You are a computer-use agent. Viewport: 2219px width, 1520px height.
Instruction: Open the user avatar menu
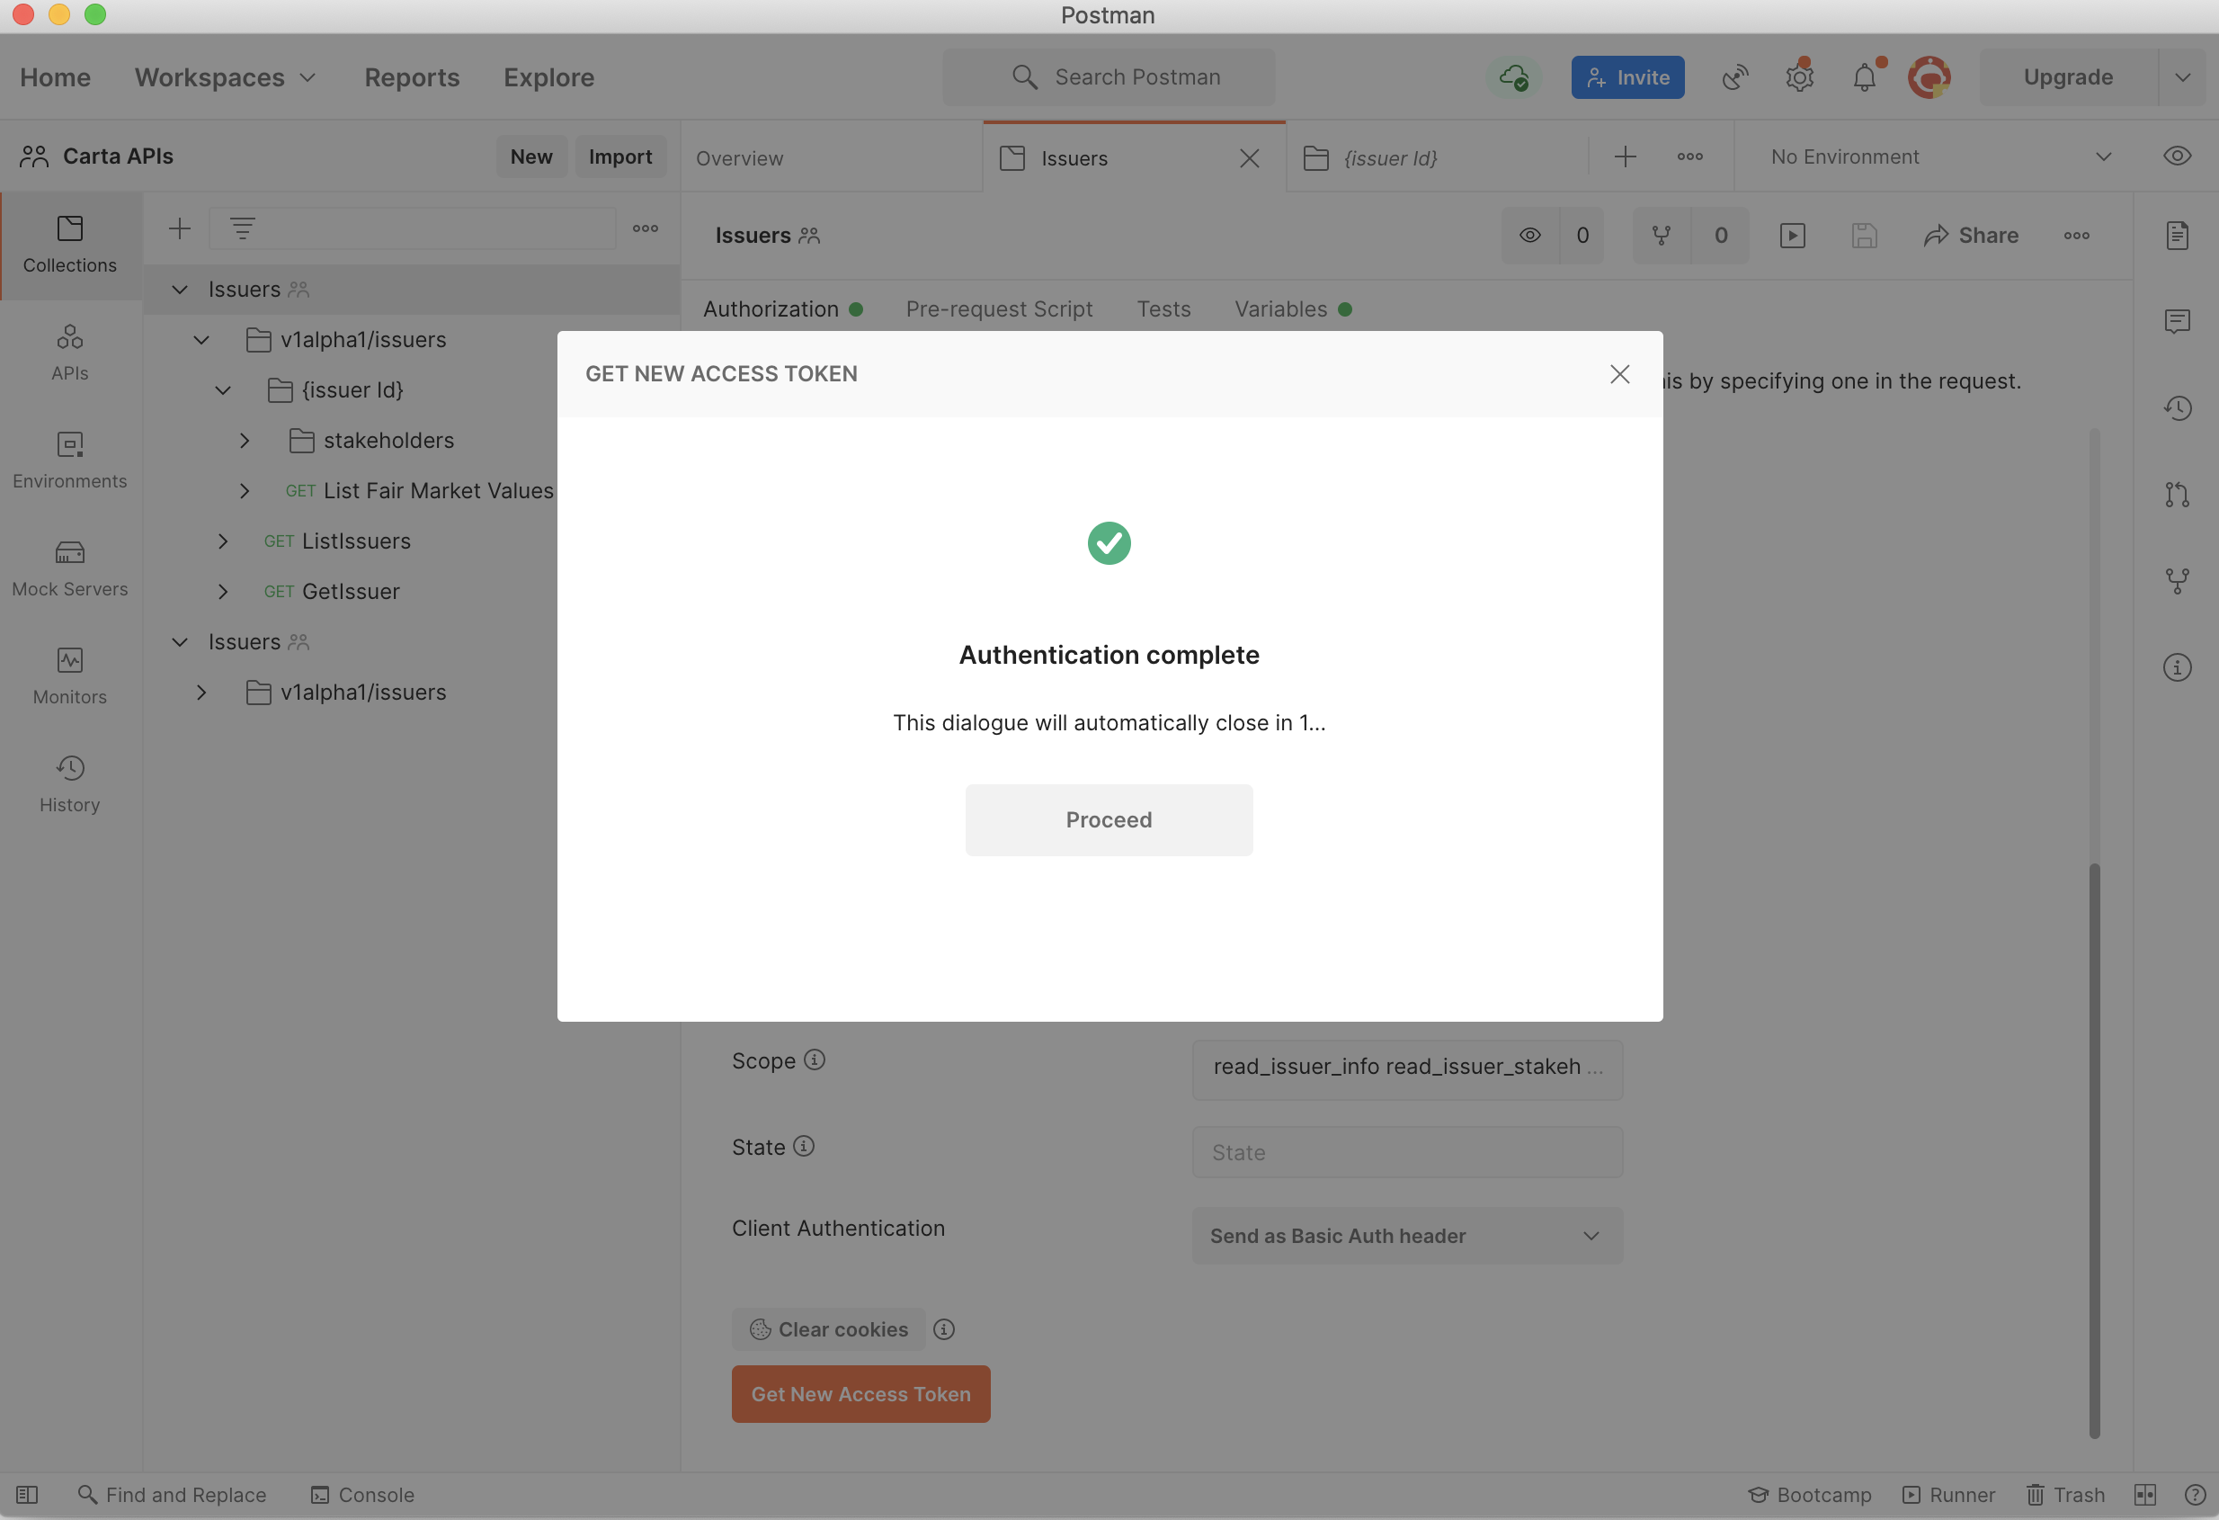1929,77
